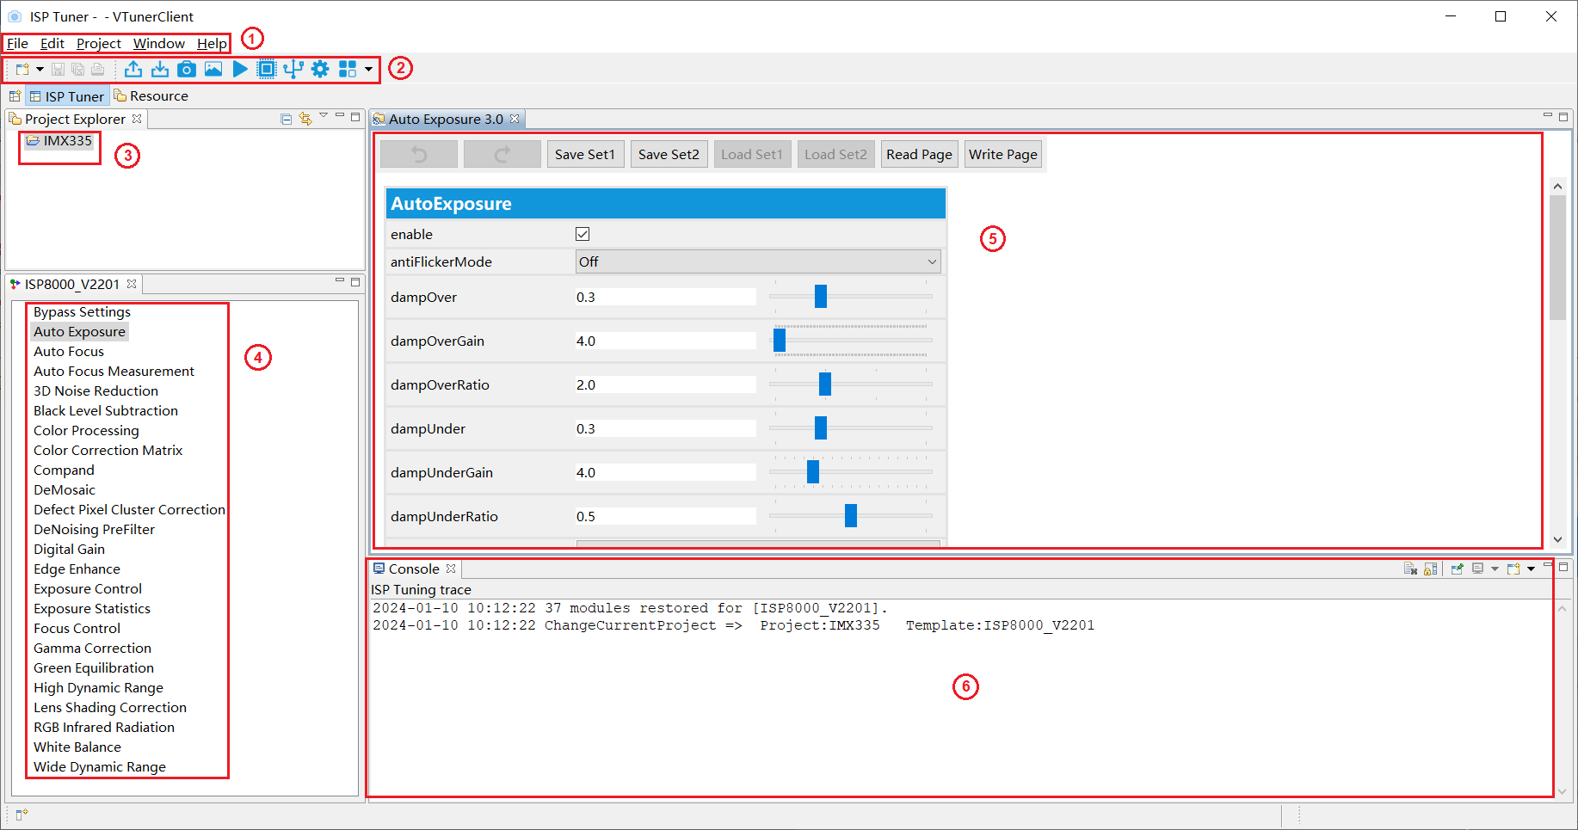The image size is (1578, 830).
Task: Close the ISP8000_V2201 tab
Action: pos(132,284)
